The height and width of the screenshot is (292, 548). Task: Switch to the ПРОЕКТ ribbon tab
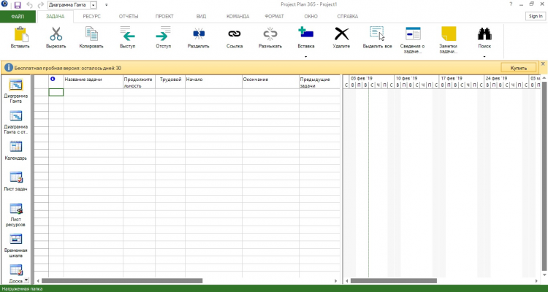[x=164, y=16]
